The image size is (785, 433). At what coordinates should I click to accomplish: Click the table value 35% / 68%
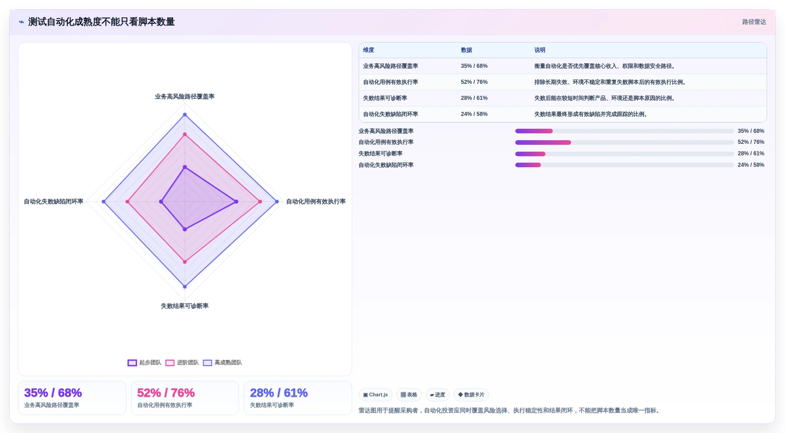click(474, 66)
